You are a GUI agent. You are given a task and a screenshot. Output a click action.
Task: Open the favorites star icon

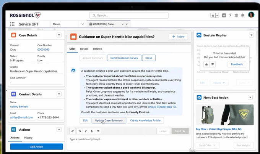(x=213, y=15)
